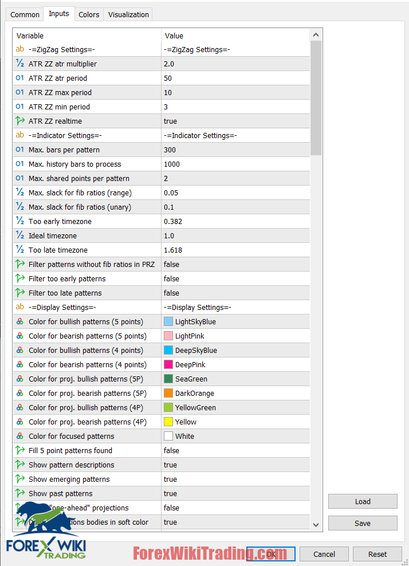This screenshot has height=566, width=409.
Task: Pick the SeaGreen color swatch
Action: point(168,379)
